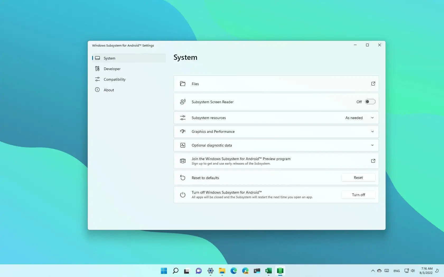Viewport: 444px width, 277px height.
Task: Click the Developer tools icon in sidebar
Action: pos(97,69)
